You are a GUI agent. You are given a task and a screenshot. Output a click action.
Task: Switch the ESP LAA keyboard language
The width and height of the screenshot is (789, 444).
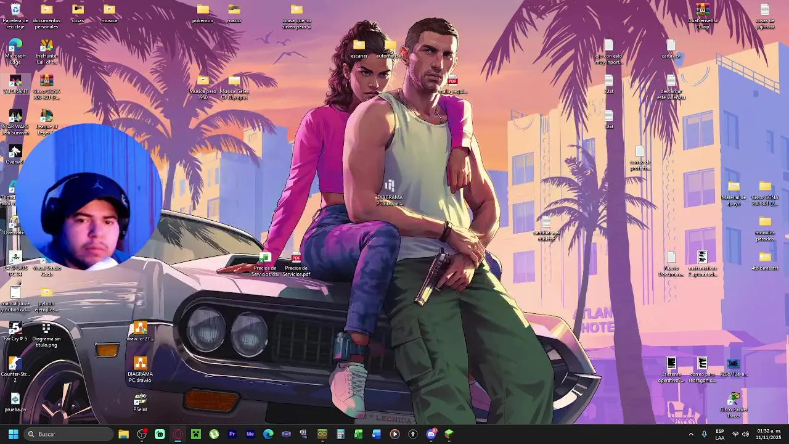720,434
